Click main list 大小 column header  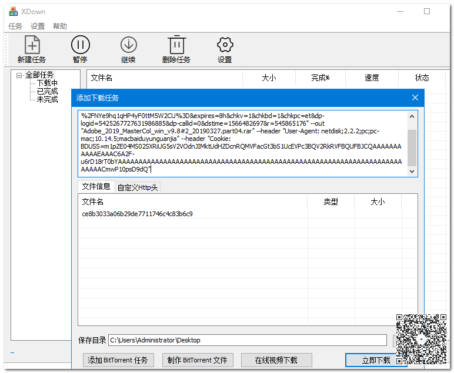pyautogui.click(x=269, y=78)
